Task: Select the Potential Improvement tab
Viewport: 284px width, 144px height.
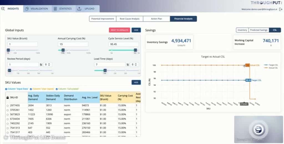Action: click(x=103, y=19)
